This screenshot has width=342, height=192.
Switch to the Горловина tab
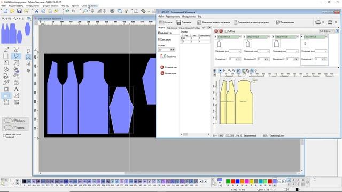tap(172, 28)
